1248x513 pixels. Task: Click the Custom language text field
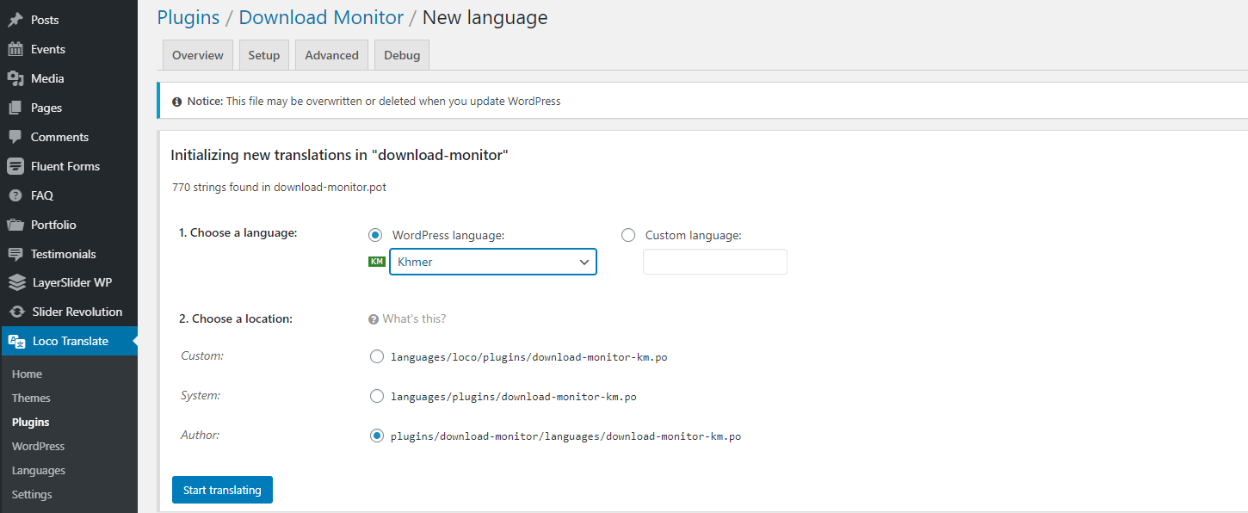click(714, 262)
